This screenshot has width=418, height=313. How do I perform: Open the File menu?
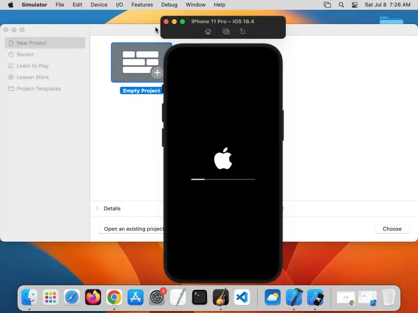(60, 5)
